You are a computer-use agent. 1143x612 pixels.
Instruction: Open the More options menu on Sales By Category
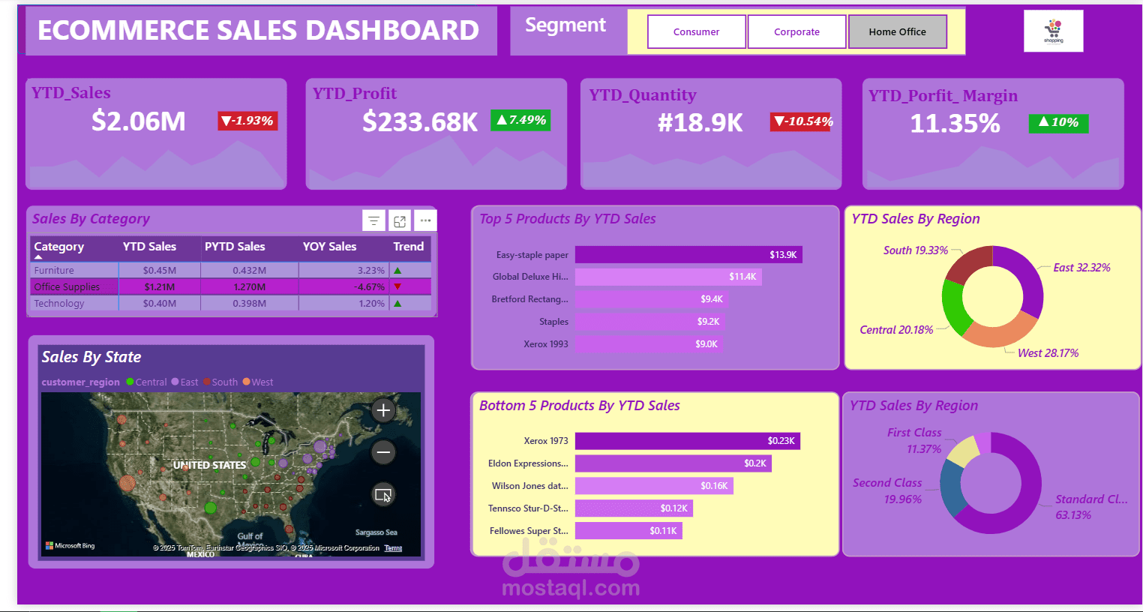[x=425, y=220]
